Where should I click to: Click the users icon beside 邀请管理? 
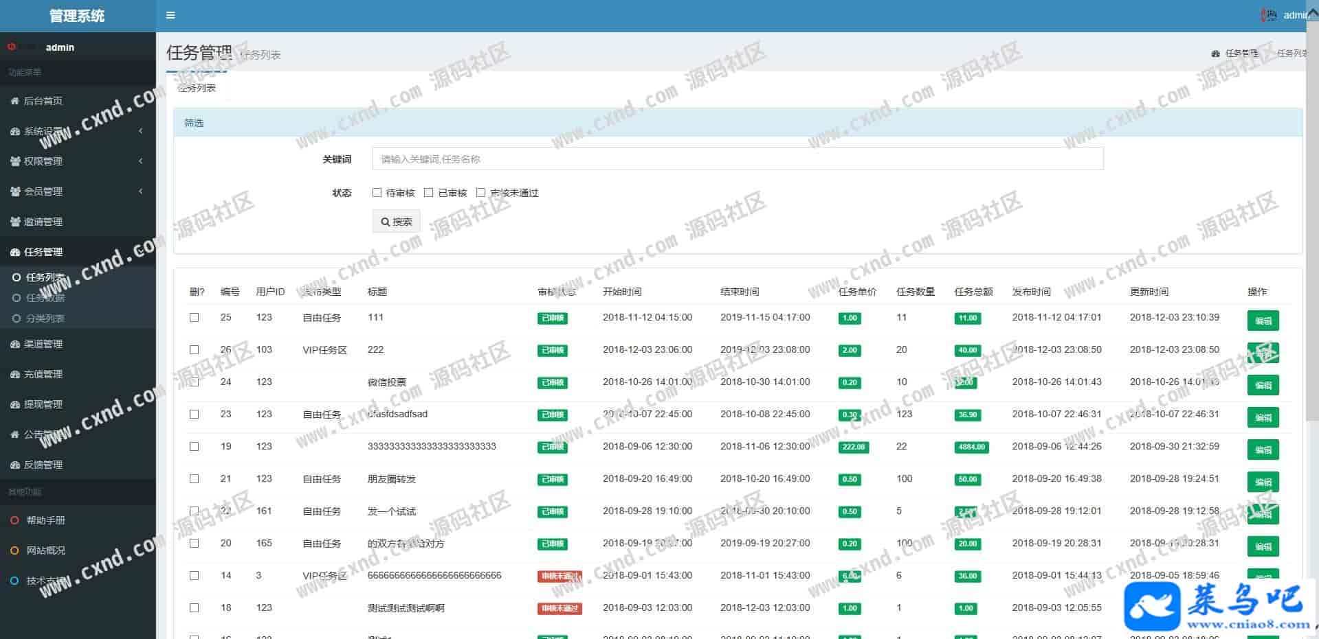(x=14, y=222)
